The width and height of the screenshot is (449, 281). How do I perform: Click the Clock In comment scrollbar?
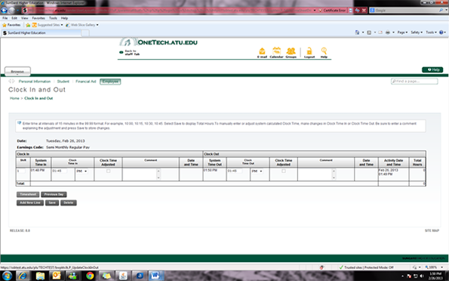click(158, 174)
